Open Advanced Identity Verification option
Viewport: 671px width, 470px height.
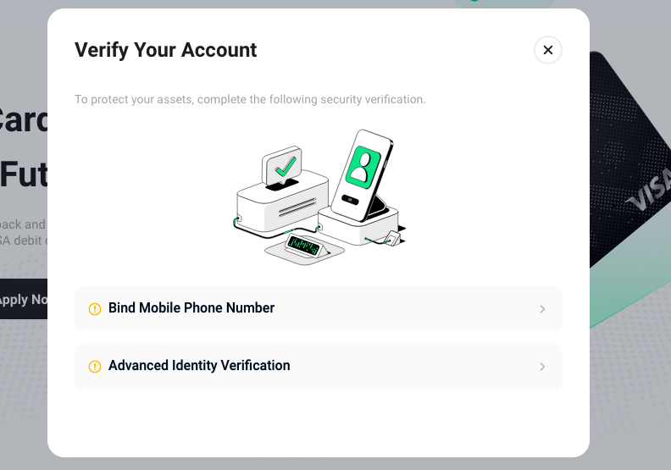(319, 367)
